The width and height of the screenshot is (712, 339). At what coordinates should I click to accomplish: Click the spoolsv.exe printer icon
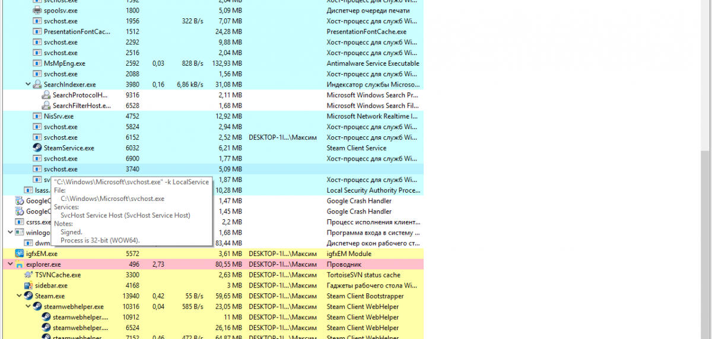click(37, 11)
